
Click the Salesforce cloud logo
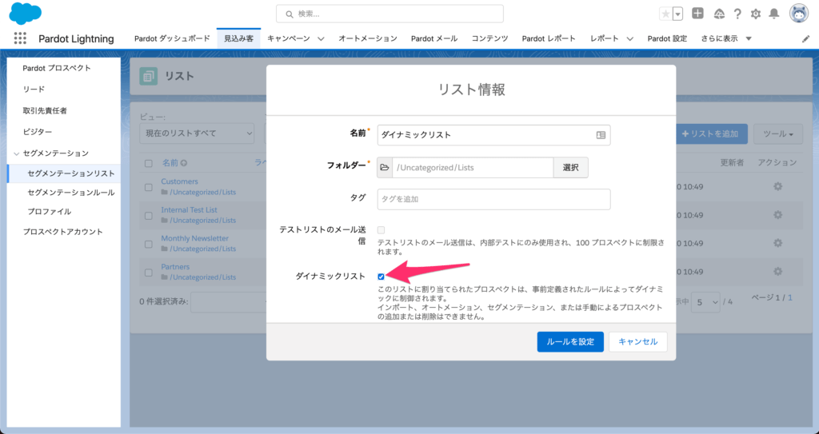point(25,14)
